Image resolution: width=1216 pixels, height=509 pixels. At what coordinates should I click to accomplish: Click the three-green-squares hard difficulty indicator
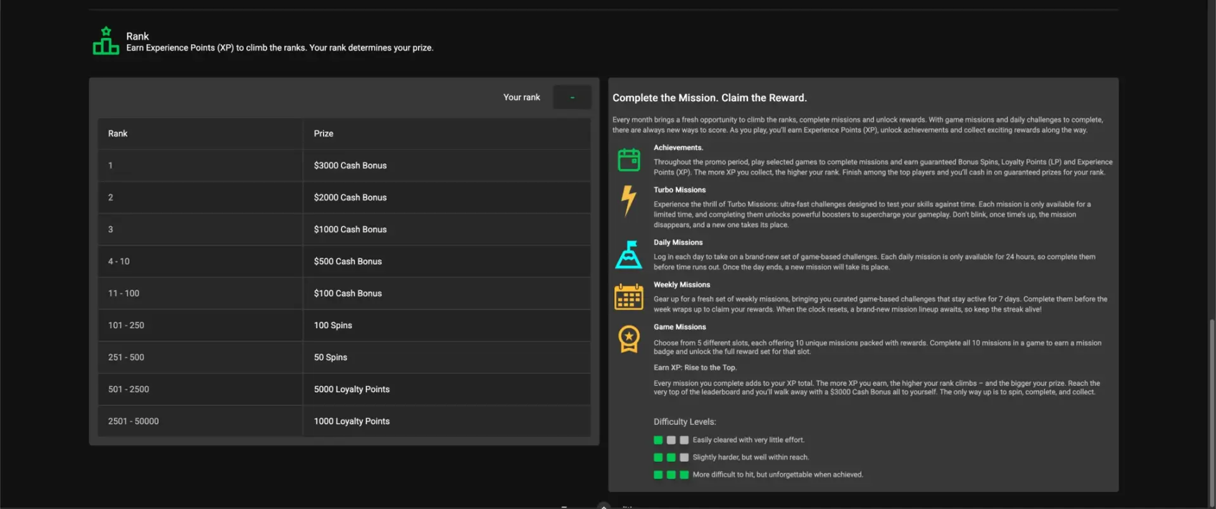(x=671, y=475)
